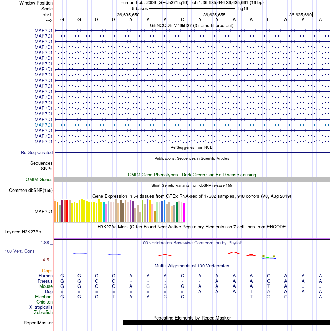This screenshot has width=330, height=331.
Task: Open the RepeatMasker track label
Action: 38,323
